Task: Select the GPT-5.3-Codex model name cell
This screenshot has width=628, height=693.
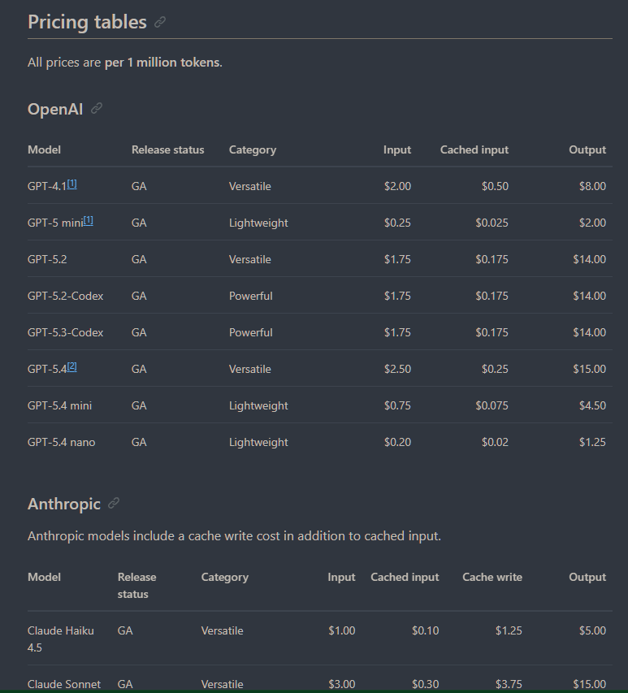Action: [66, 333]
